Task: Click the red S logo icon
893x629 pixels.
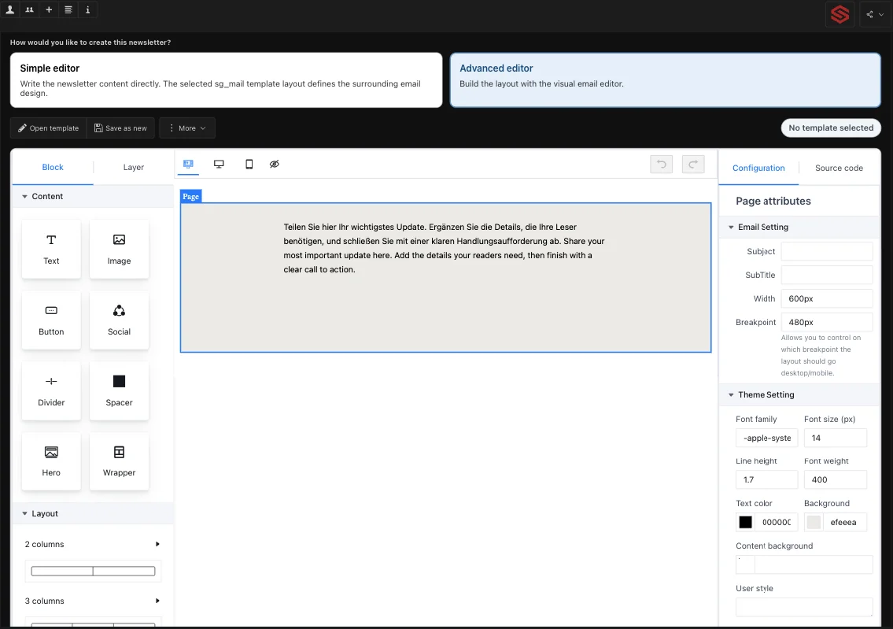Action: point(839,14)
